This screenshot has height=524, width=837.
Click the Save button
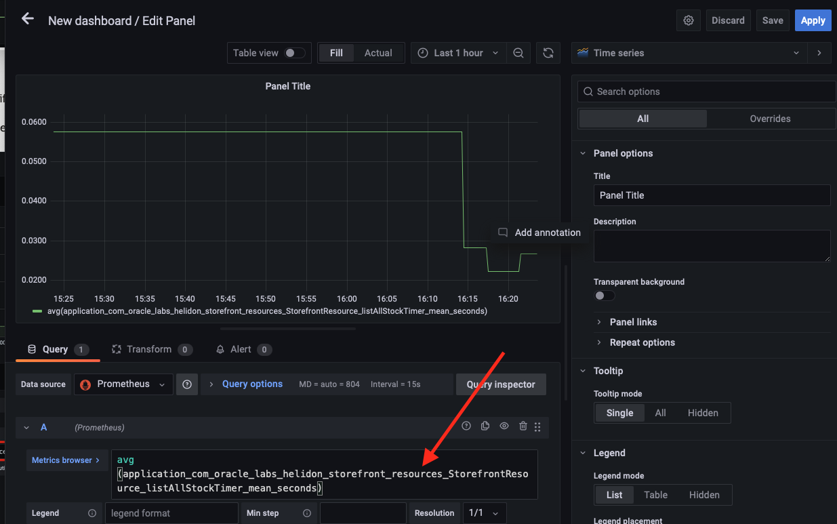(x=773, y=20)
